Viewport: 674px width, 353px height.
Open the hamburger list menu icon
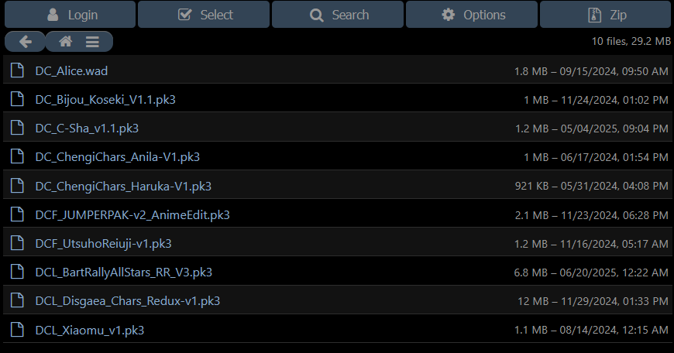click(92, 42)
